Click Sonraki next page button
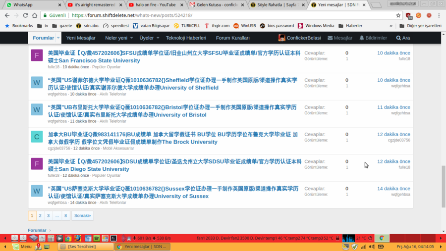The height and width of the screenshot is (251, 446). 82,215
